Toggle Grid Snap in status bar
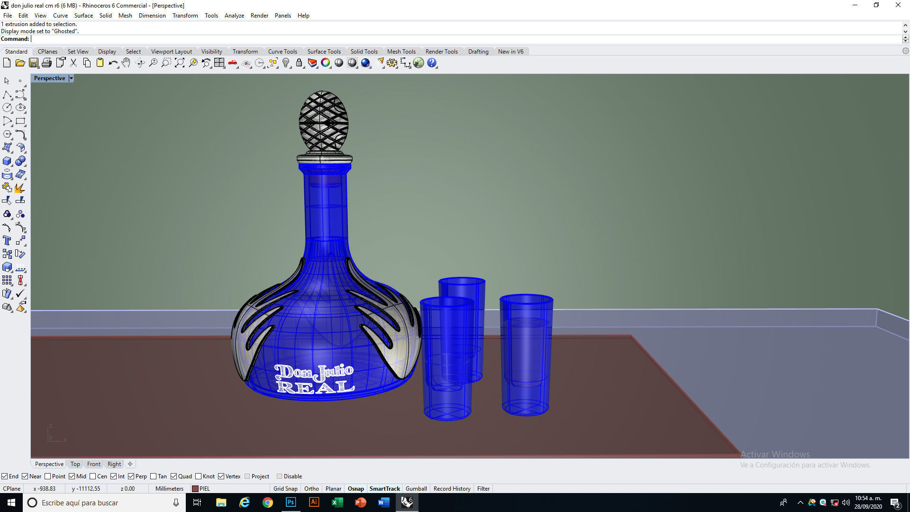The image size is (910, 512). pos(285,489)
